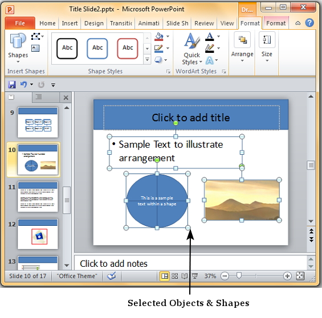Screen dimensions: 322x318
Task: Click in the 'Click to add notes' field
Action: [x=190, y=263]
